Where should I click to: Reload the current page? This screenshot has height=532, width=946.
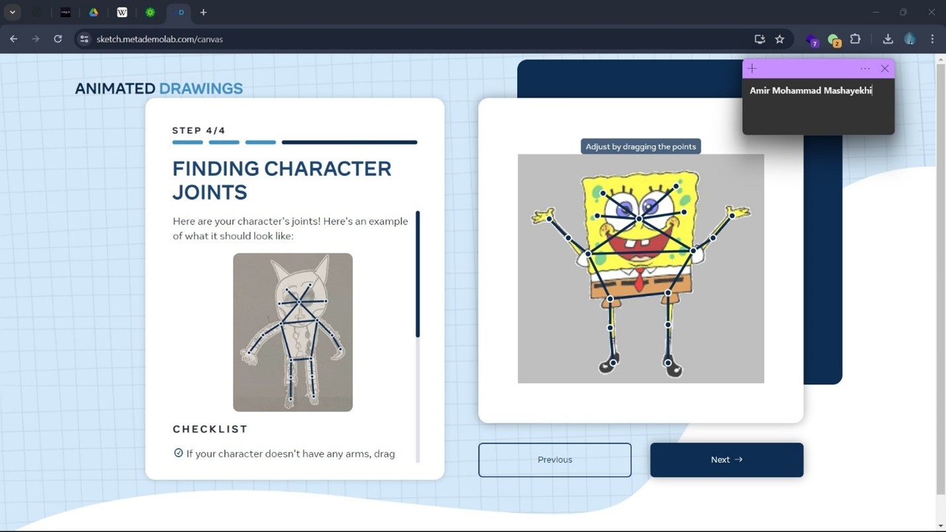(58, 39)
